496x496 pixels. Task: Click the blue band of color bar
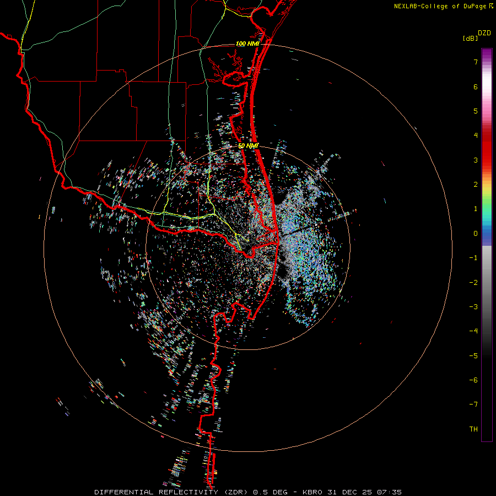click(487, 236)
